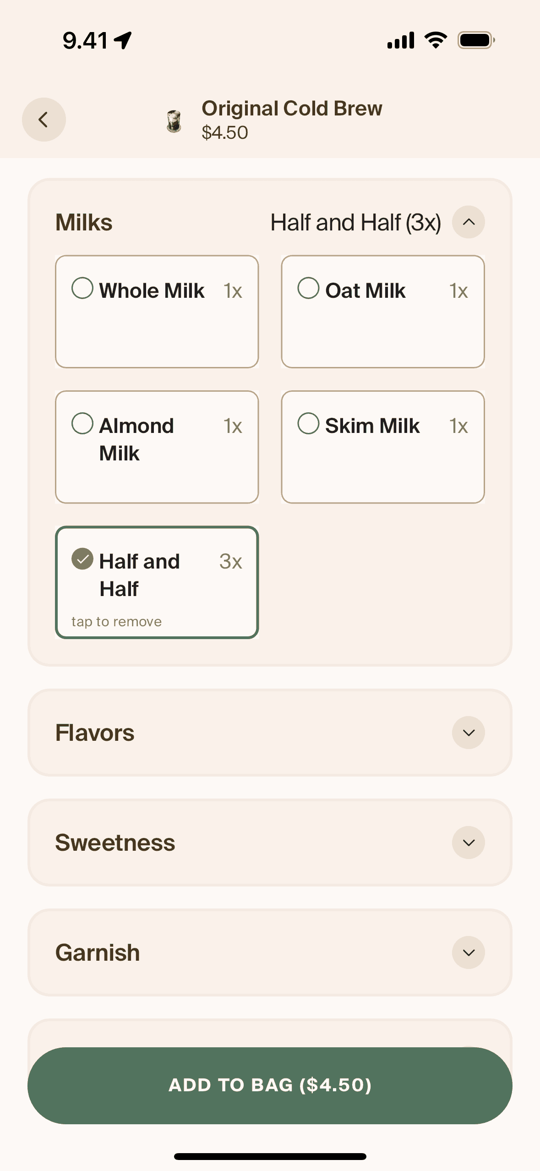Tap the Original Cold Brew title
This screenshot has width=540, height=1171.
click(292, 109)
